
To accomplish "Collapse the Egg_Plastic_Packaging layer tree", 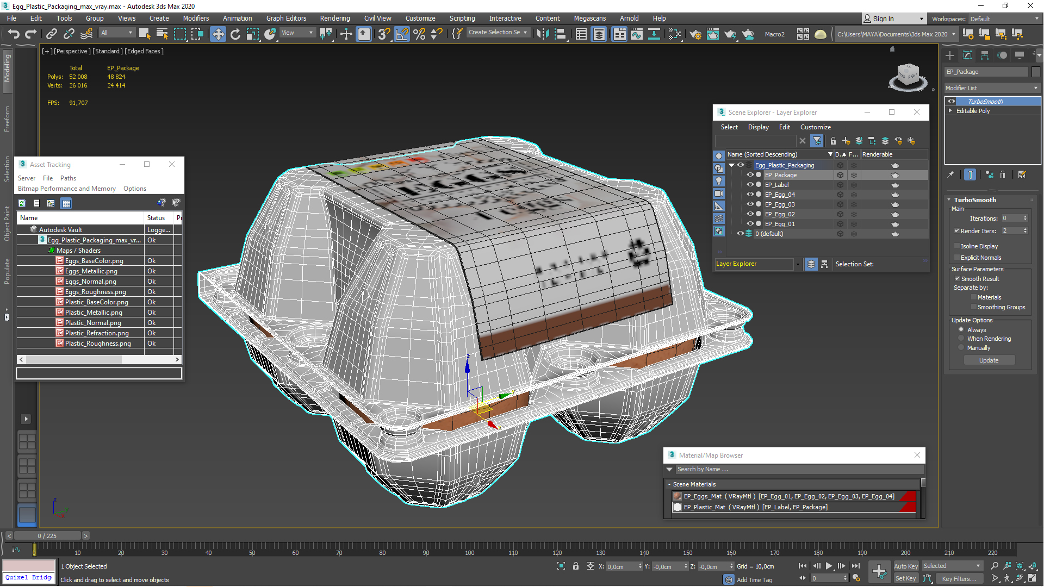I will coord(731,165).
